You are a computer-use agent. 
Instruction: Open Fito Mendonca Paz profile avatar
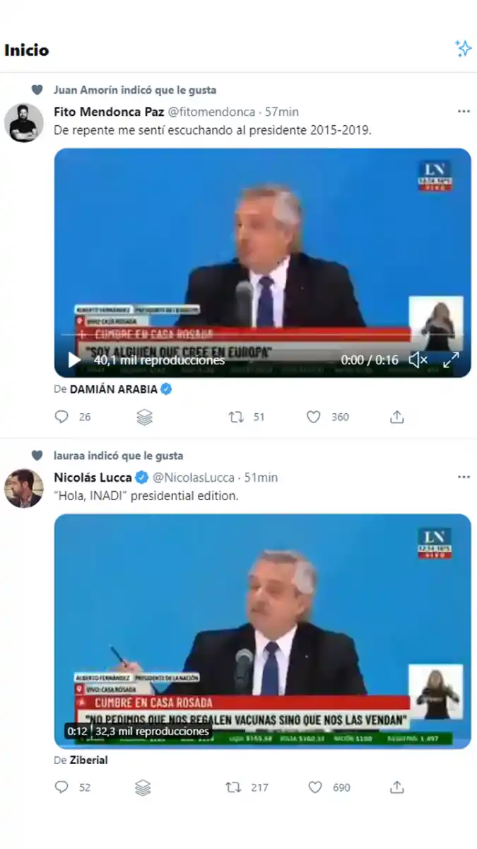(24, 122)
